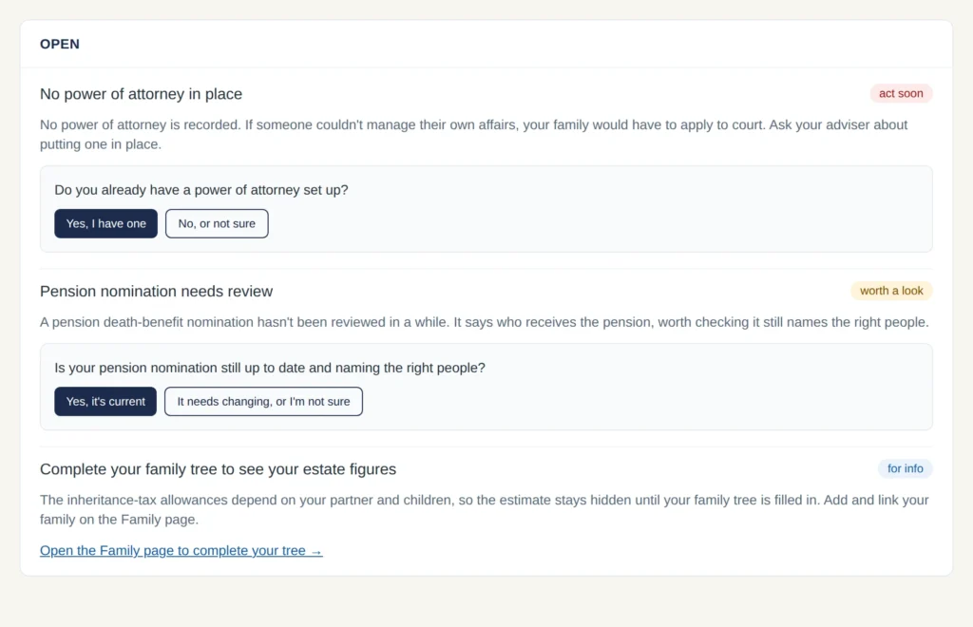The height and width of the screenshot is (627, 973).
Task: Click the "OPEN" section heading
Action: tap(60, 44)
